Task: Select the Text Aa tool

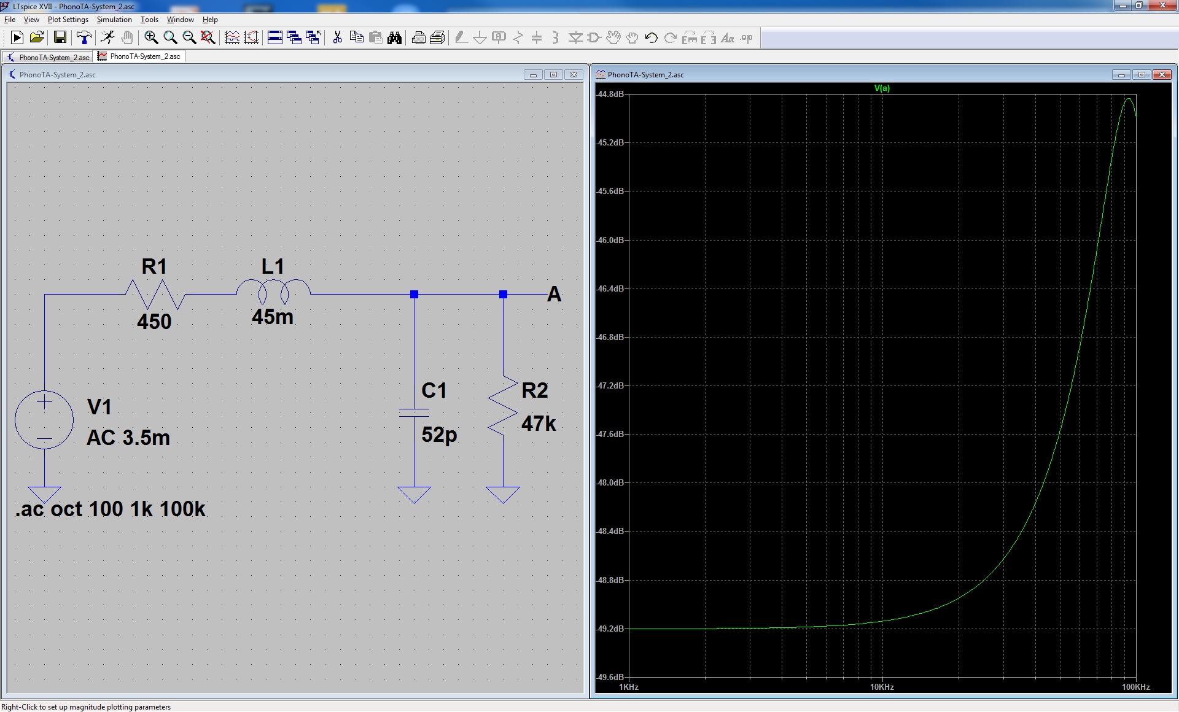Action: pyautogui.click(x=728, y=38)
